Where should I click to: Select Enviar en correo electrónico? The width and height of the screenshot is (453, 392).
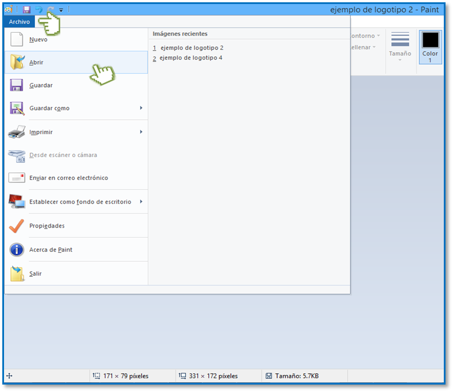tap(76, 178)
